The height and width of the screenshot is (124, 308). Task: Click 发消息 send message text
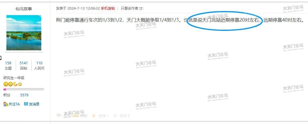coord(34,104)
